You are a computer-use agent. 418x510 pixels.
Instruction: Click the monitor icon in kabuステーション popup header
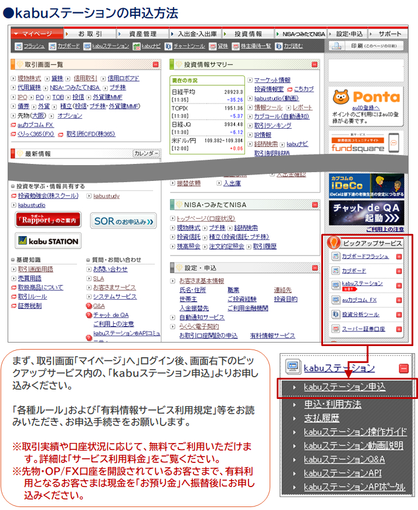tap(293, 367)
